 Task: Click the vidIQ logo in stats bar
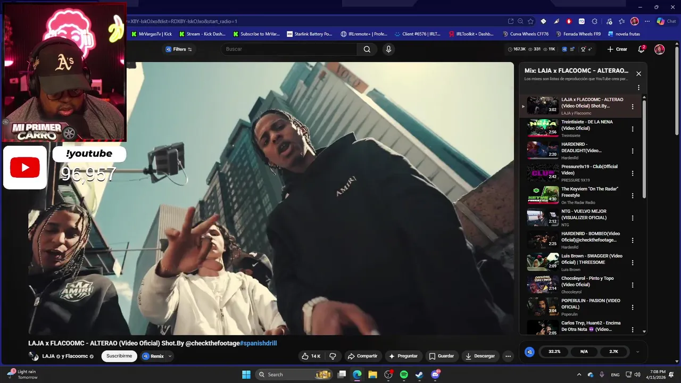pos(529,352)
